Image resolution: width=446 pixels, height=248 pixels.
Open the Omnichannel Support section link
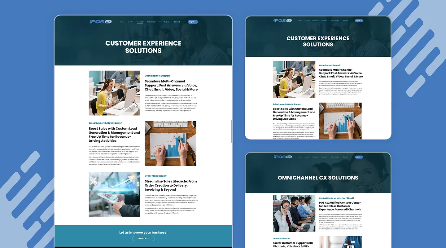157,76
